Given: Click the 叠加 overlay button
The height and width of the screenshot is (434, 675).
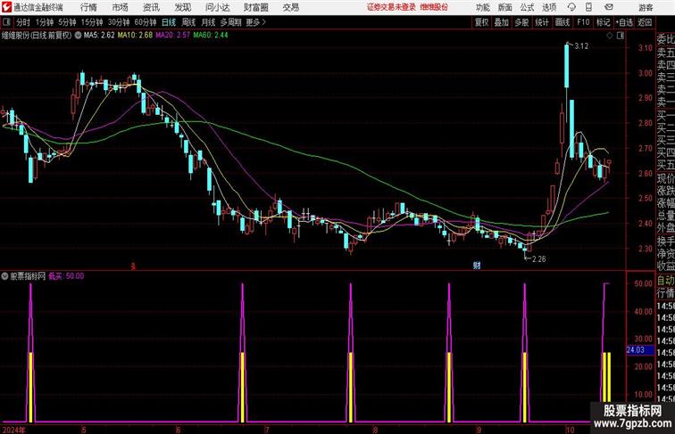Looking at the screenshot, I should [x=502, y=22].
